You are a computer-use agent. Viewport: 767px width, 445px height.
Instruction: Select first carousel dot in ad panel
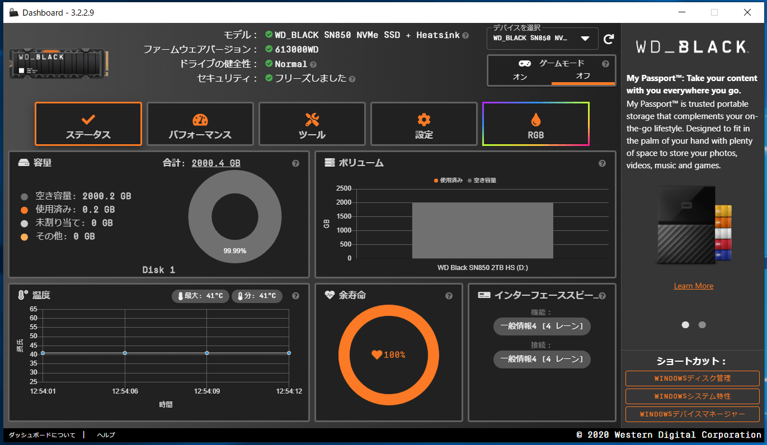pos(685,325)
